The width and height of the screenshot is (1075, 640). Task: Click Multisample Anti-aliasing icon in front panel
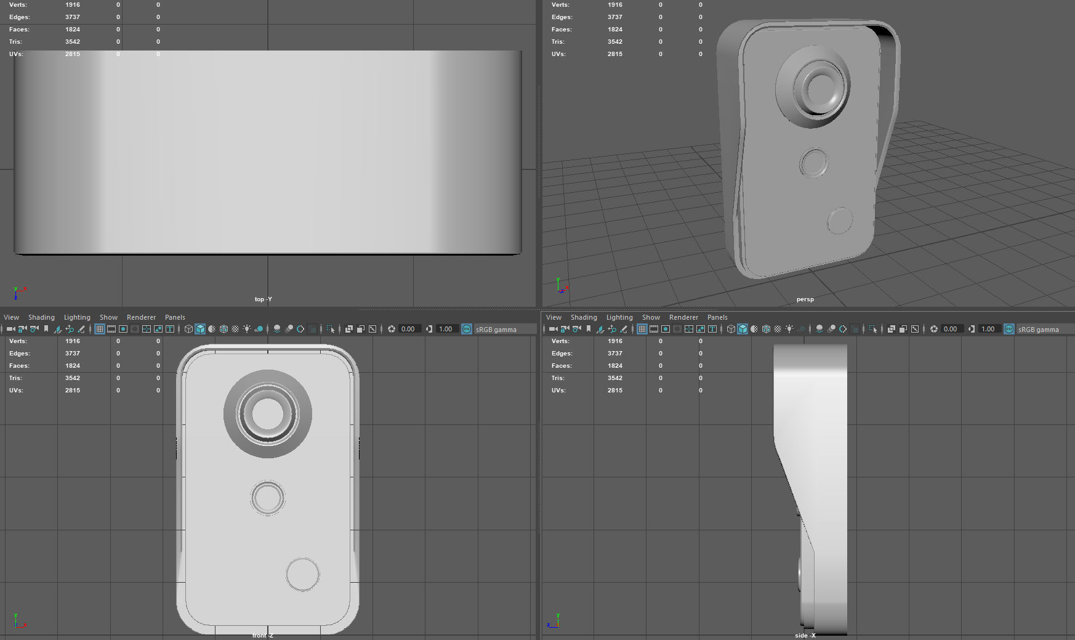click(x=300, y=329)
